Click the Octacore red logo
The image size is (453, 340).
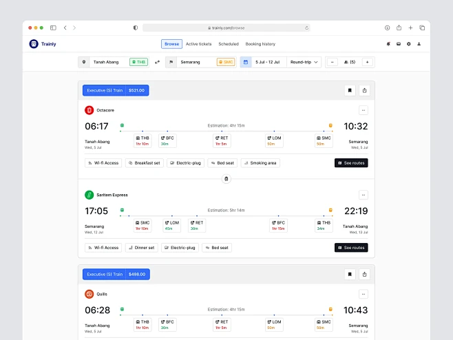(x=89, y=110)
